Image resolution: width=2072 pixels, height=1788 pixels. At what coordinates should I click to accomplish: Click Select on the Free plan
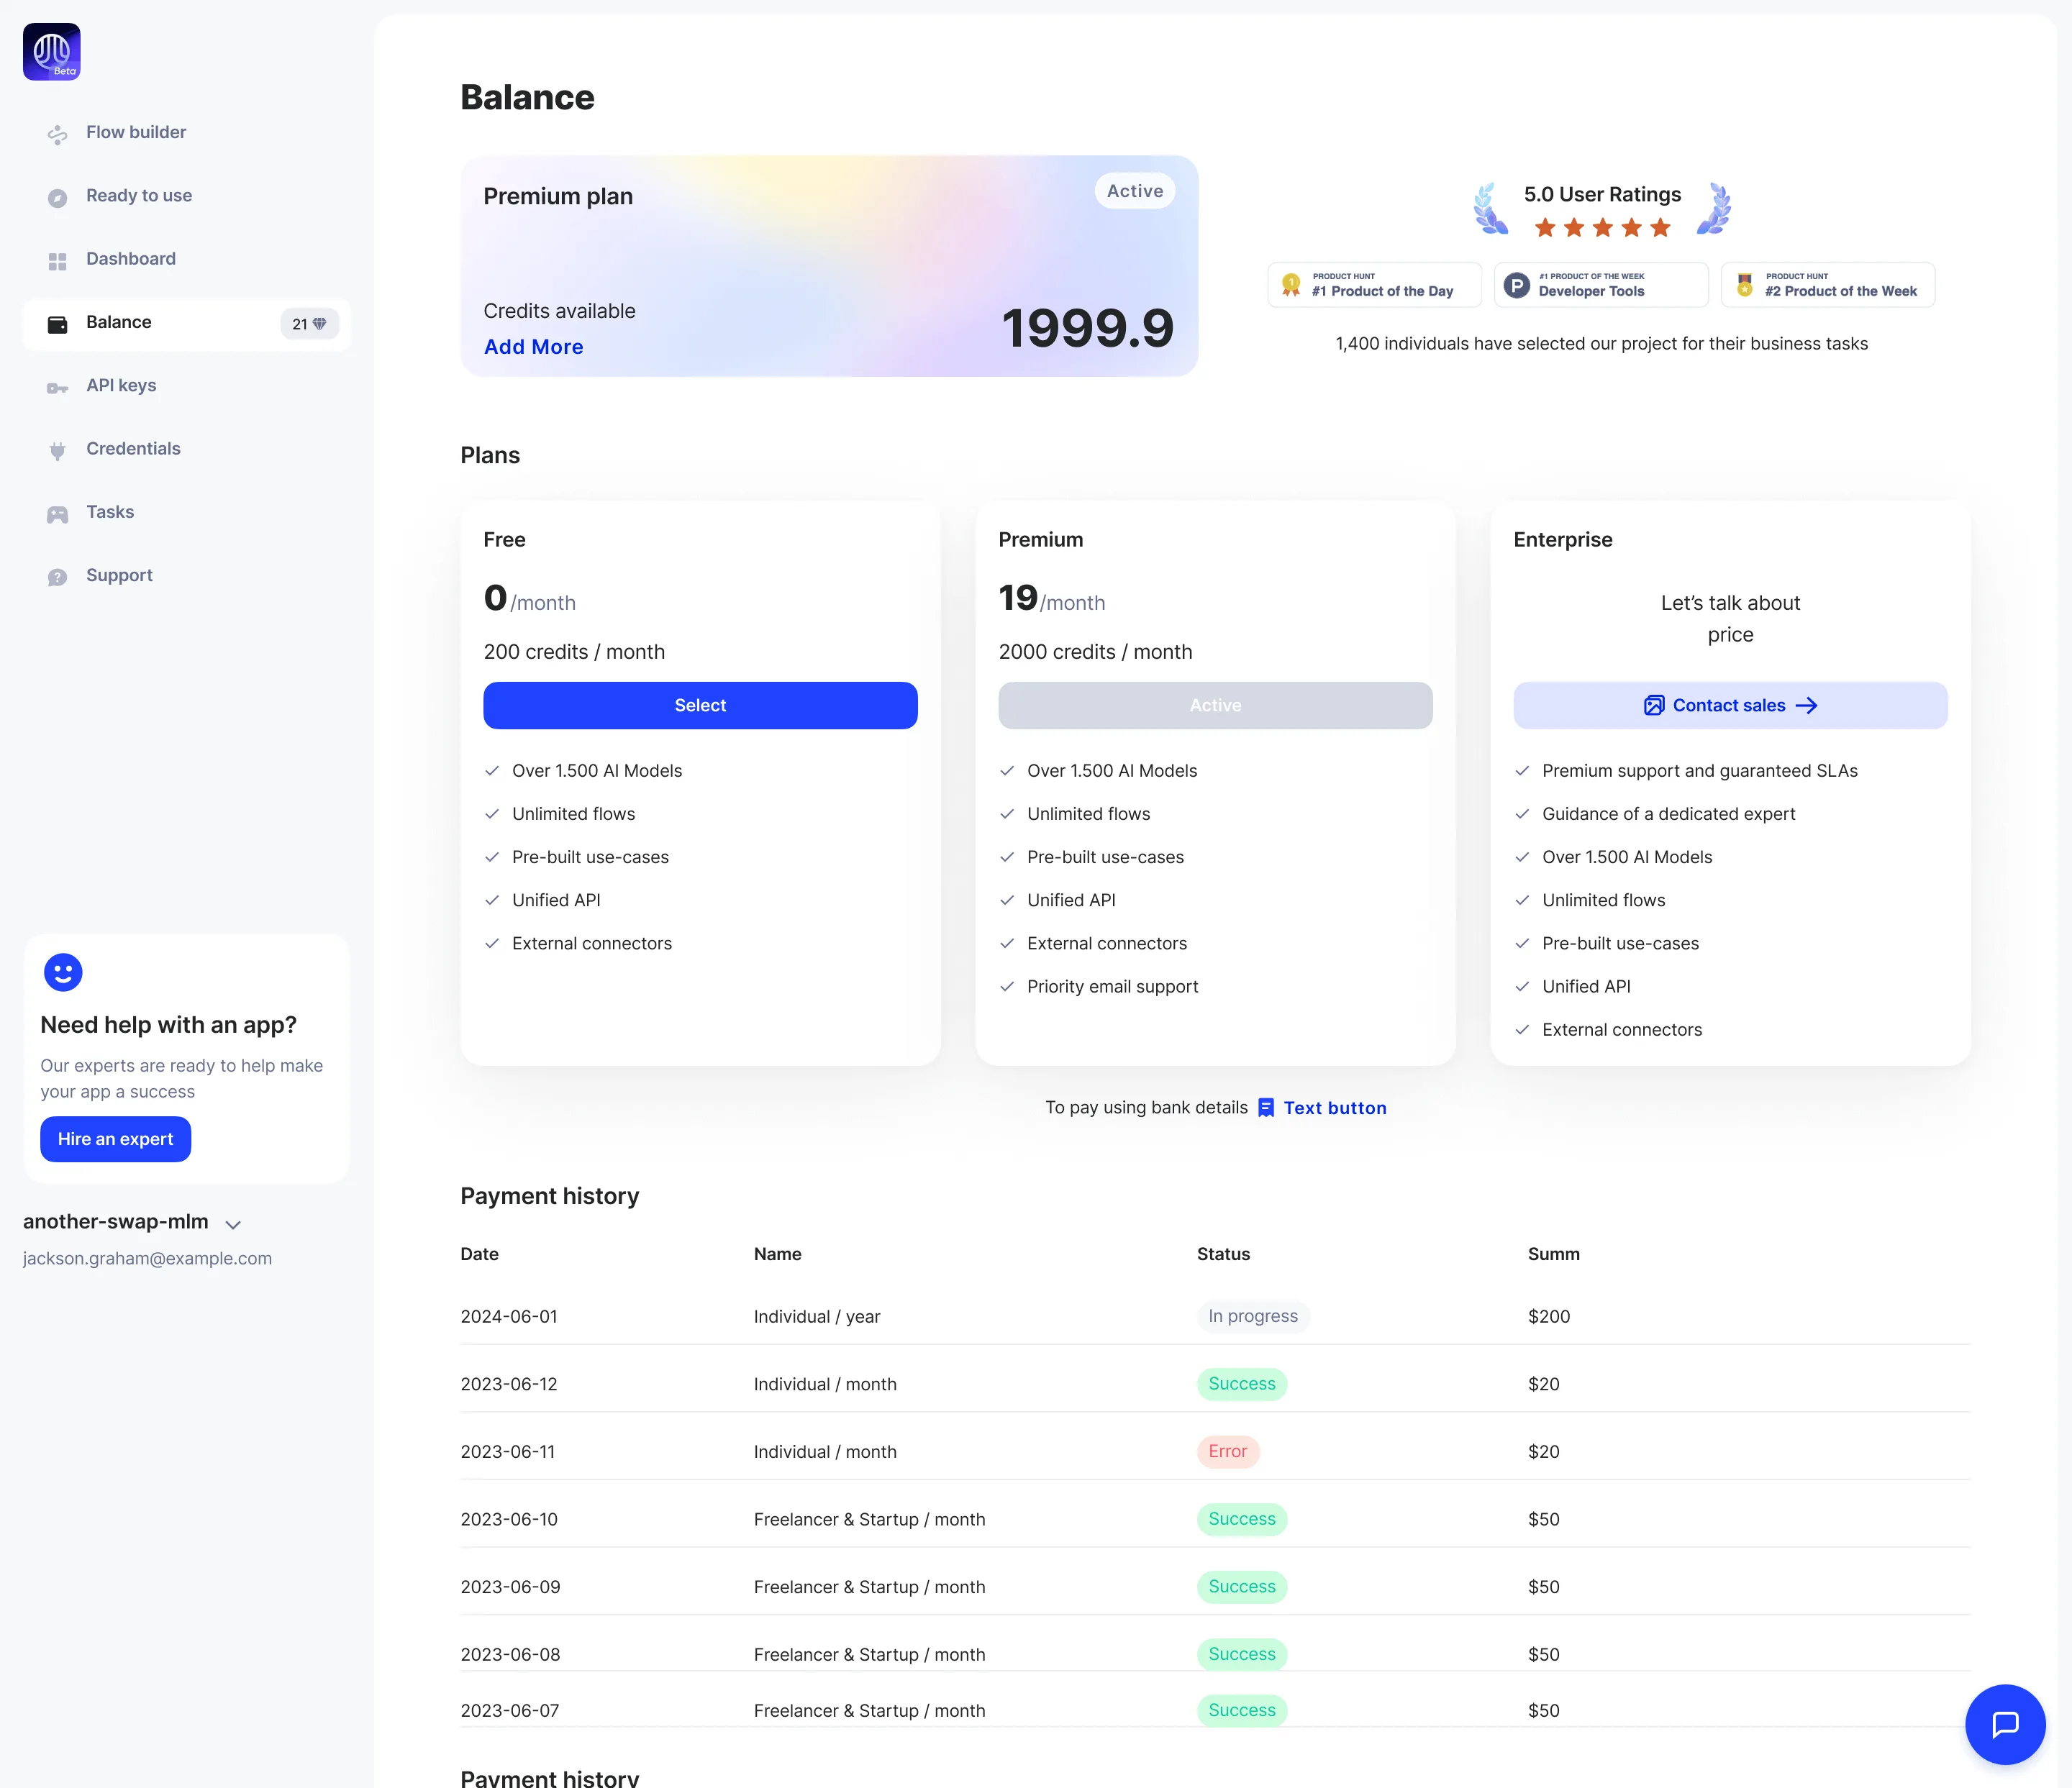click(x=699, y=705)
